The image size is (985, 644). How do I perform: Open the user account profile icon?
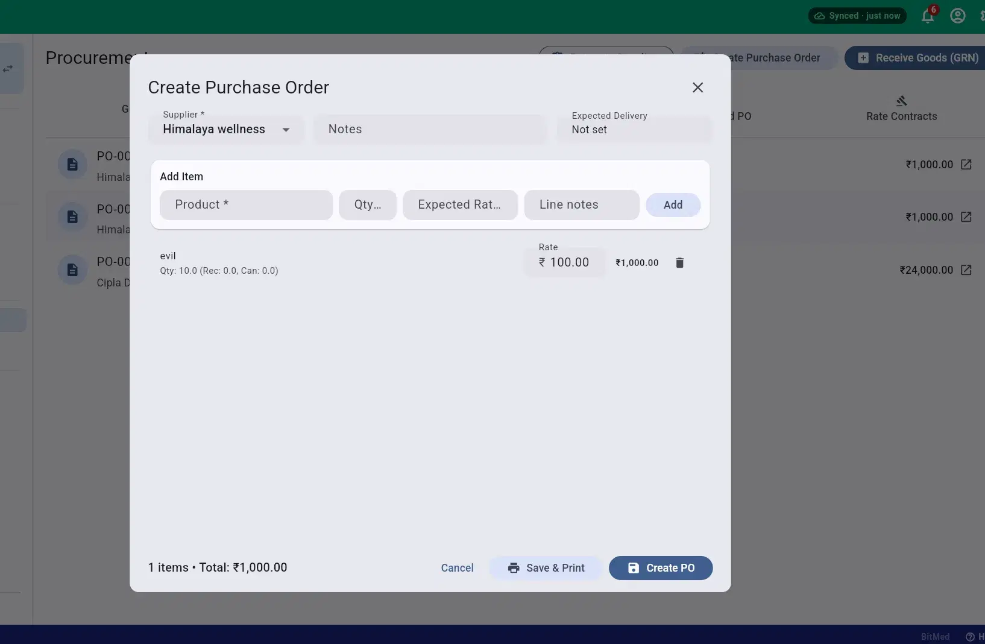[x=958, y=16]
